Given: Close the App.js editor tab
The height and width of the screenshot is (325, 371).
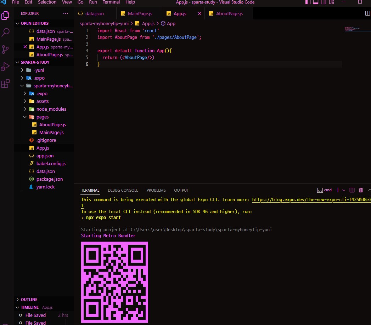Looking at the screenshot, I should (x=199, y=13).
